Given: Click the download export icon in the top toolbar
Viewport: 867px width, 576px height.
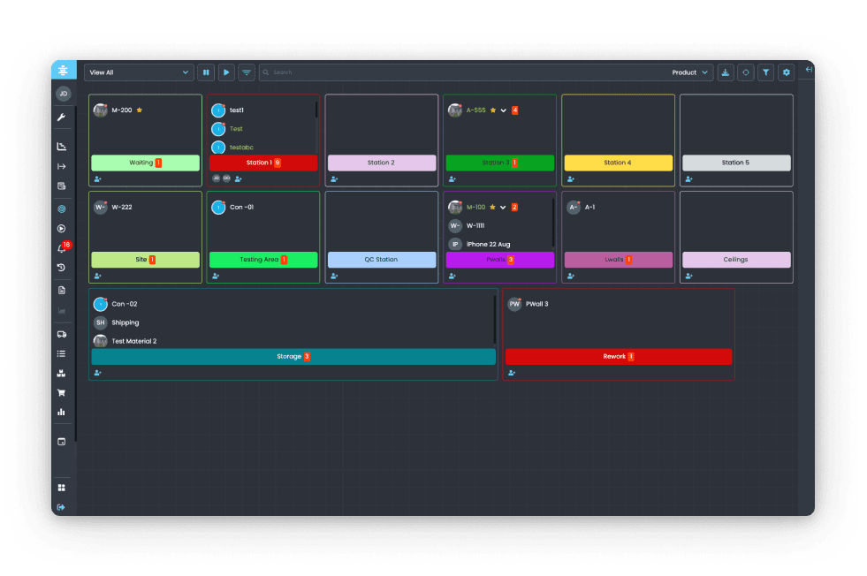Looking at the screenshot, I should point(726,72).
